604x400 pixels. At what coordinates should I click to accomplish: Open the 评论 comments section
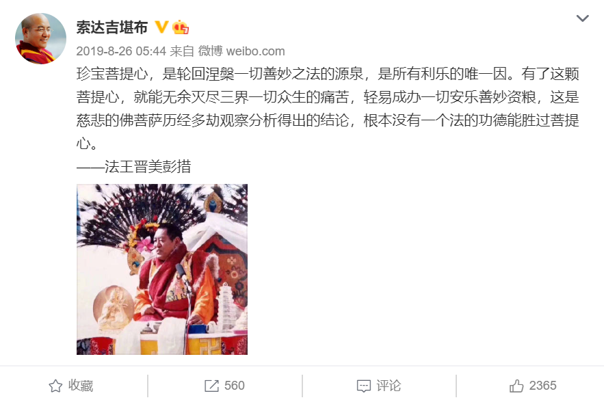pyautogui.click(x=389, y=386)
